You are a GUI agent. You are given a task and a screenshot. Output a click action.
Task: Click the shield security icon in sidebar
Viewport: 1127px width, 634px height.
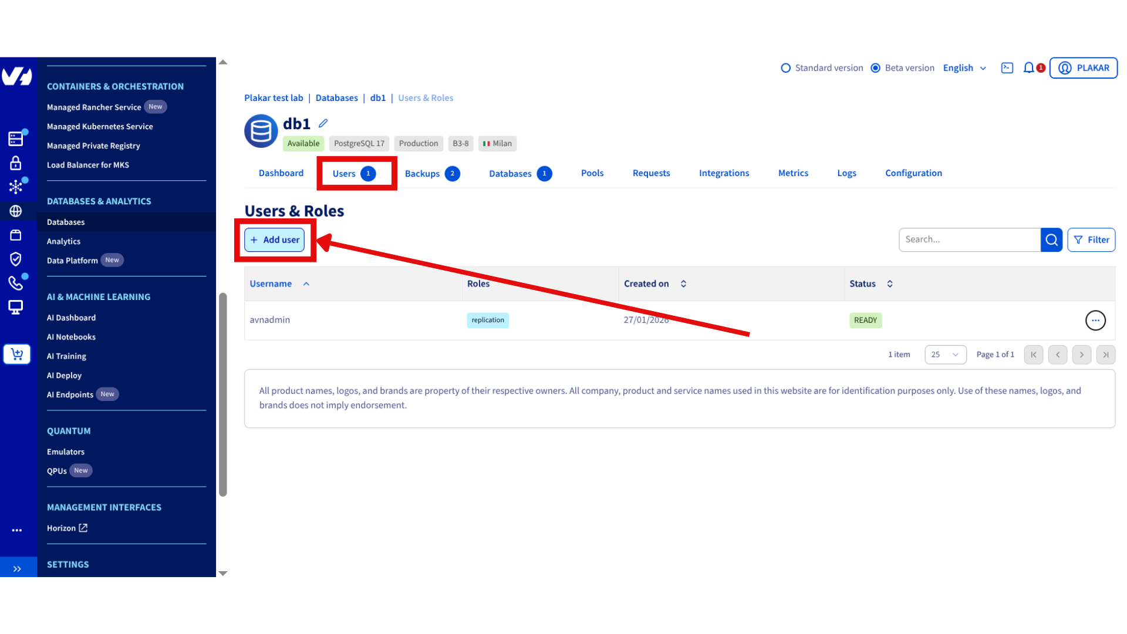[16, 259]
